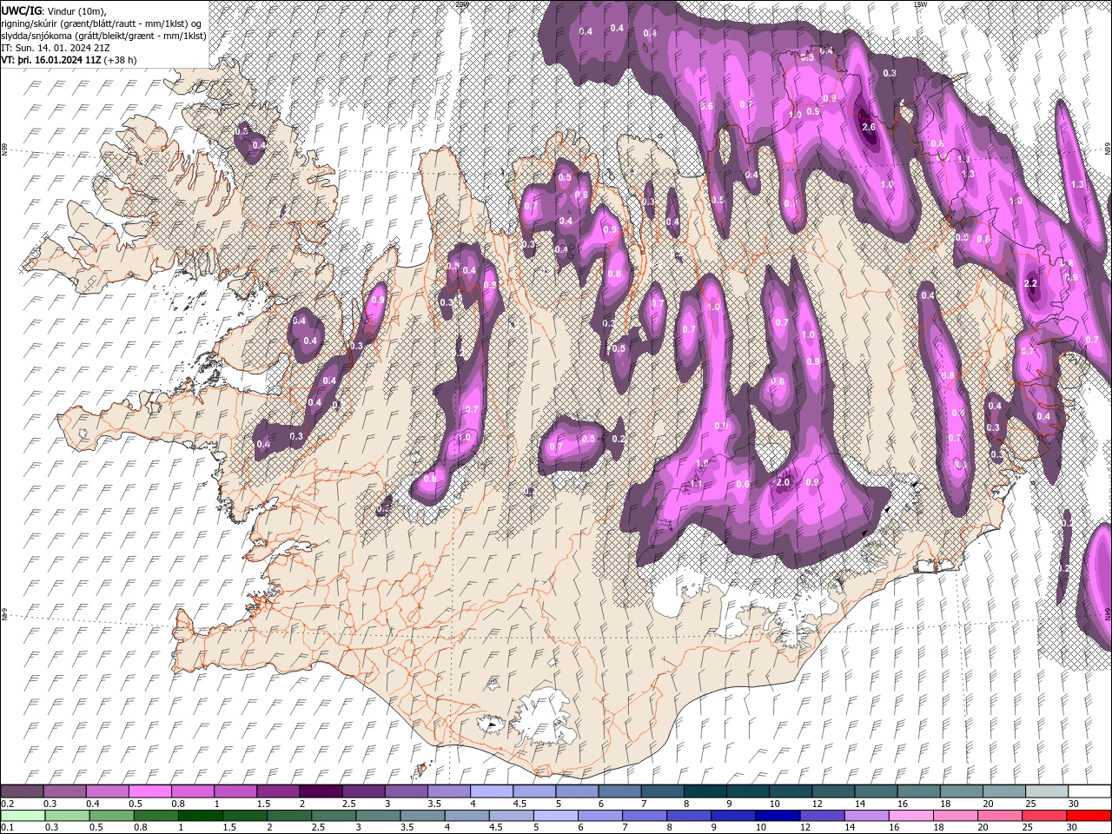Click the '3.5' label in the snow legend row
The height and width of the screenshot is (834, 1112).
click(x=434, y=804)
